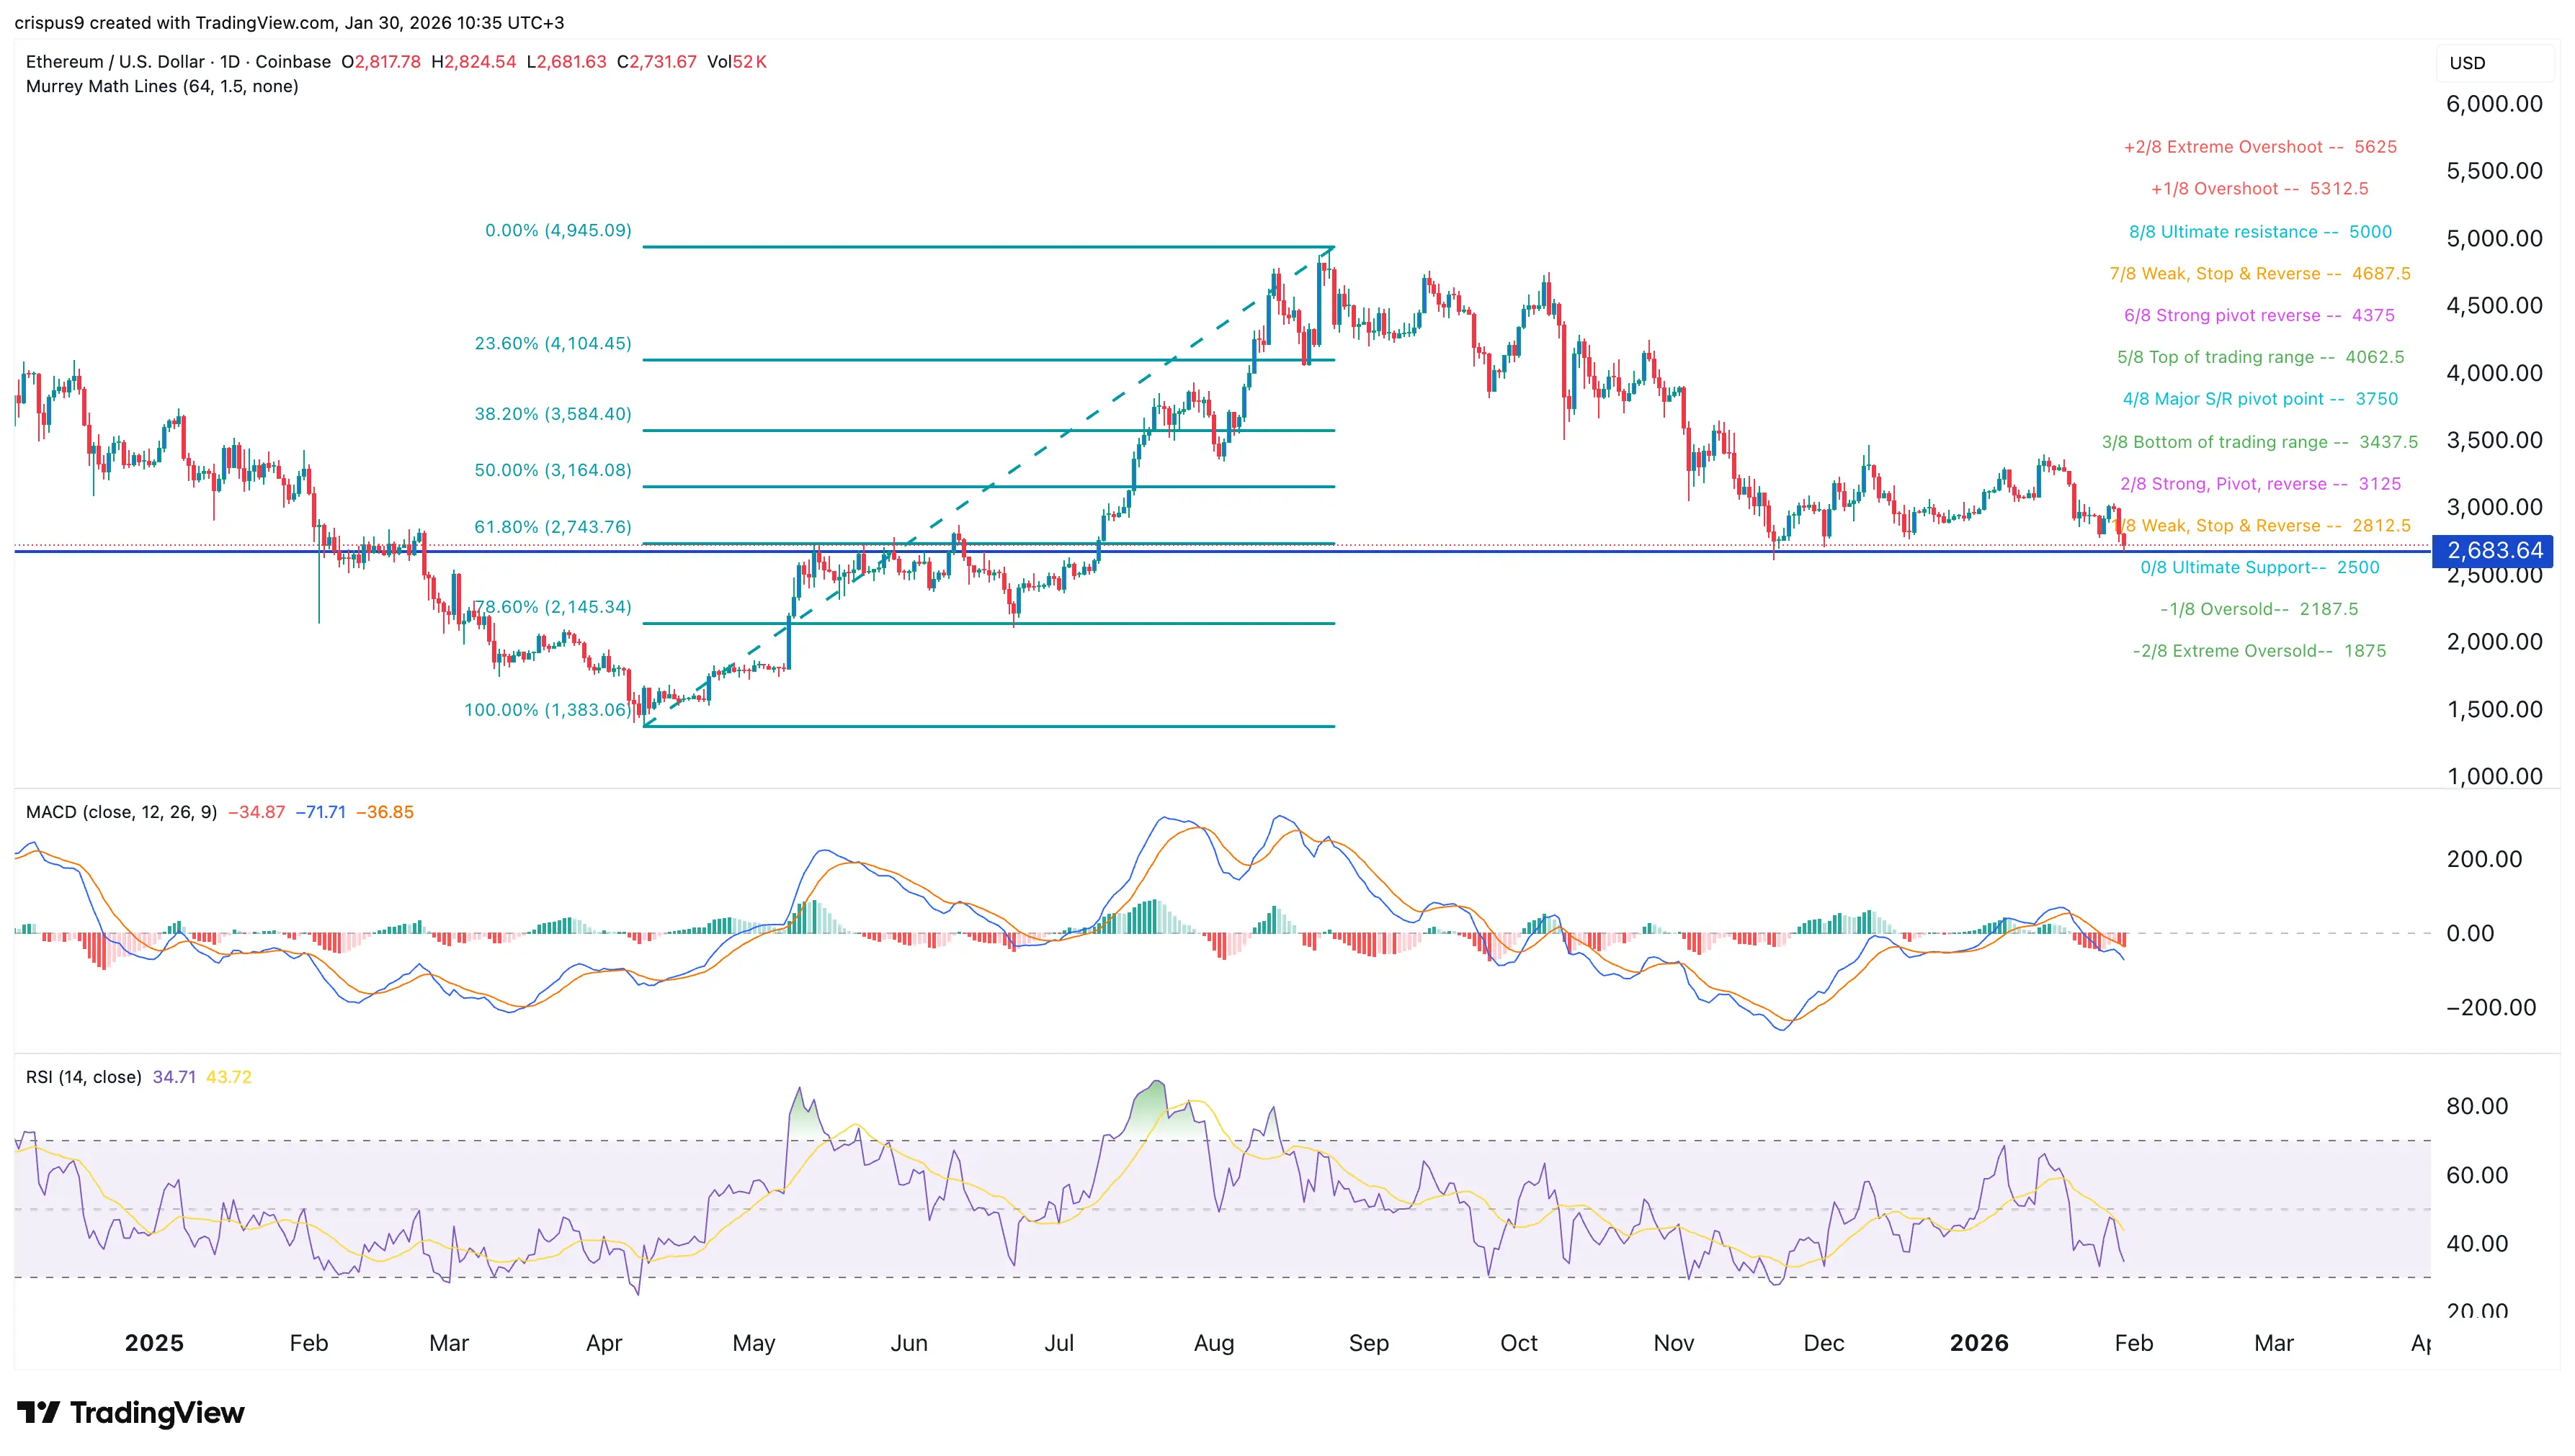
Task: Open the USD currency selector on the price axis
Action: (2469, 62)
